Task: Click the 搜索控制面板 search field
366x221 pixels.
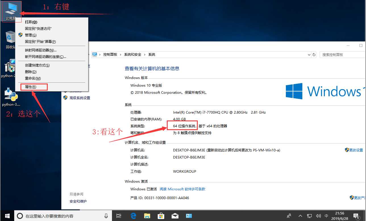Action: coord(342,55)
